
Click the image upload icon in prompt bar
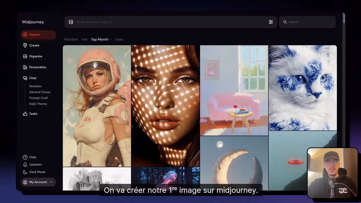[71, 22]
